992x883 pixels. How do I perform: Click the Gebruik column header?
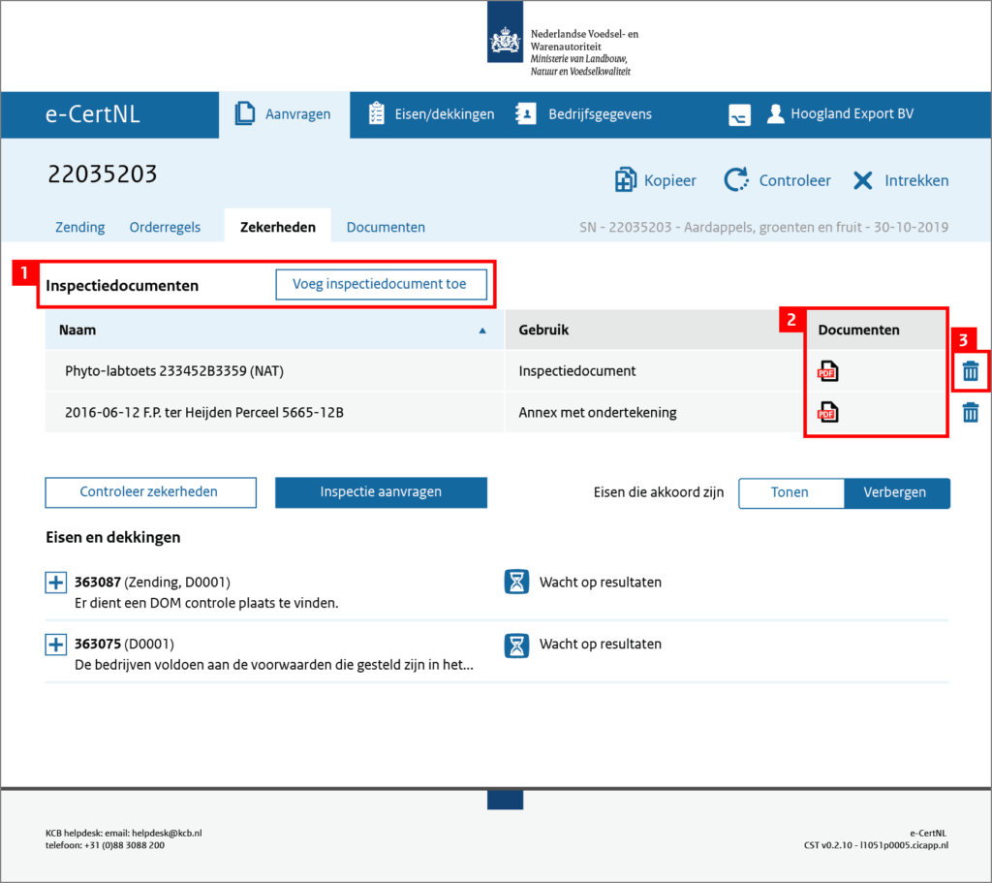coord(654,330)
